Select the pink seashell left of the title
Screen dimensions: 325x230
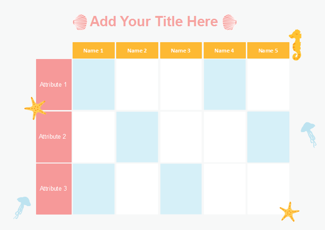pos(80,22)
